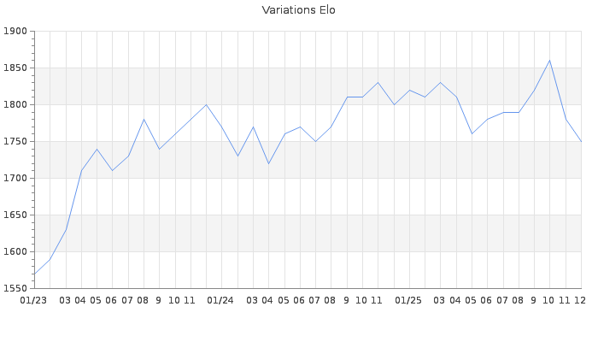Select the last "11" month label on the x-axis
Screen dimensions: 598x342
click(x=565, y=301)
